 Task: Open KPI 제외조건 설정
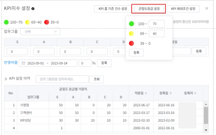click(x=183, y=9)
